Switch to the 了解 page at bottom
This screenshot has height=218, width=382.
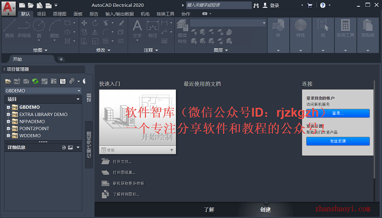209,210
